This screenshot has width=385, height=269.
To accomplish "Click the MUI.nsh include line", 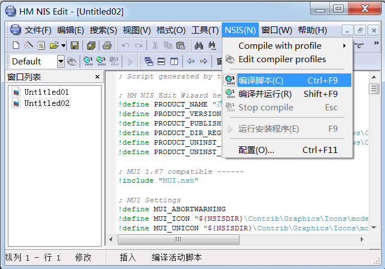I will click(x=158, y=180).
